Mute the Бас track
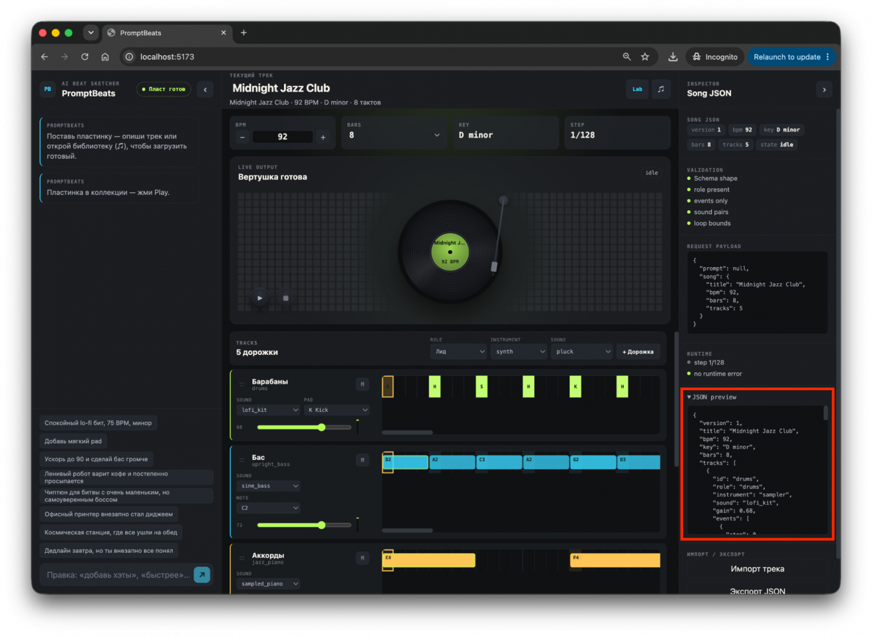The image size is (872, 636). click(x=362, y=460)
